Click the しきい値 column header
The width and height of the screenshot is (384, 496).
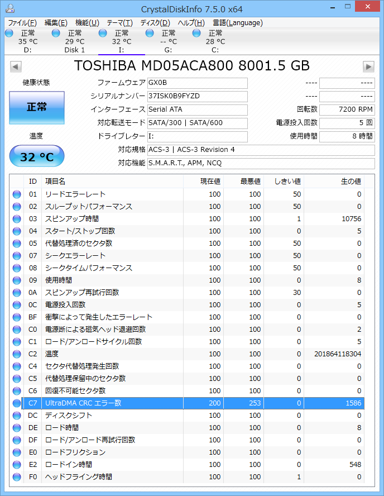284,182
